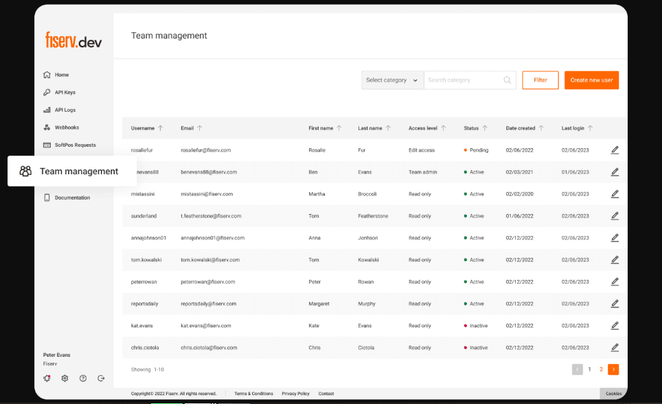The height and width of the screenshot is (404, 662).
Task: Go to previous page arrow
Action: click(577, 370)
